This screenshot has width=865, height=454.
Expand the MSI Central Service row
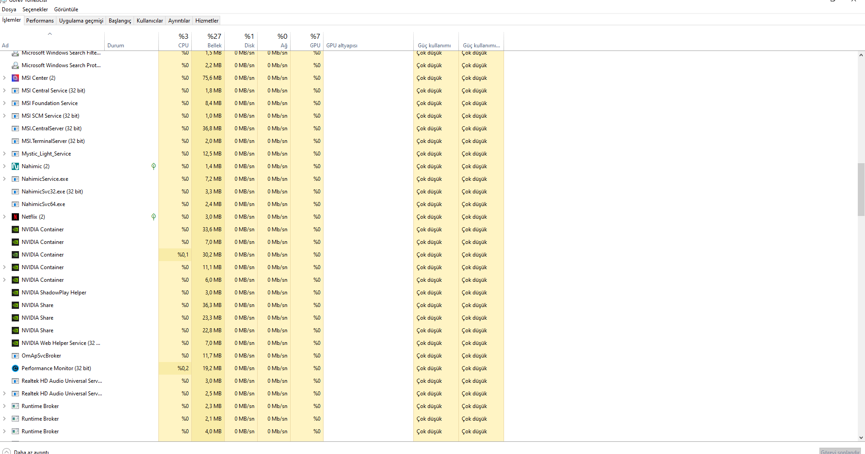(5, 91)
